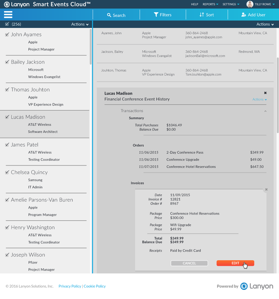279x299 pixels.
Task: Select Chelsea Quincy in user list
Action: pos(45,179)
